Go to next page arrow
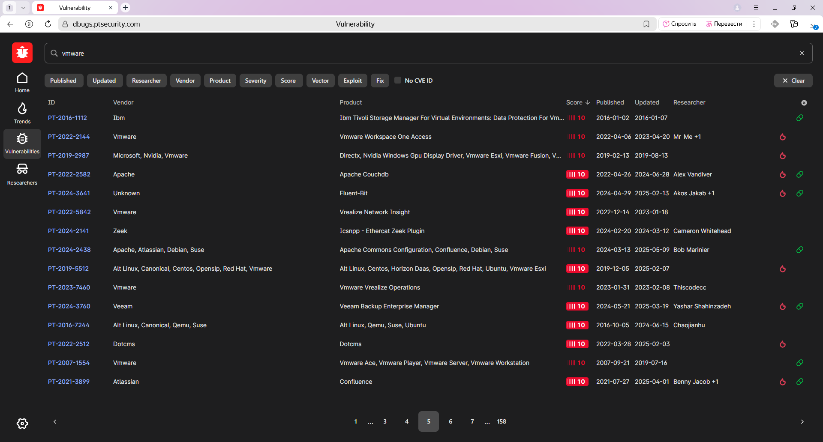 802,421
